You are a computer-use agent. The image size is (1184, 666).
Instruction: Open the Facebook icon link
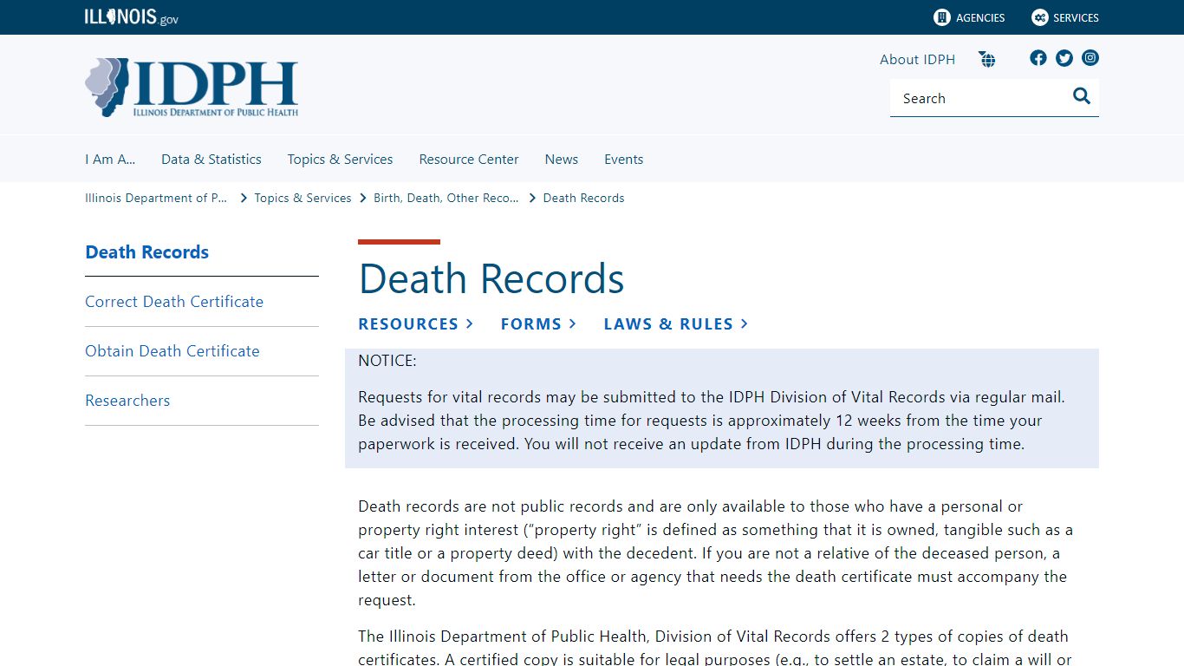click(1038, 58)
